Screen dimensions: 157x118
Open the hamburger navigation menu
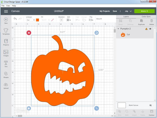pyautogui.click(x=6, y=11)
